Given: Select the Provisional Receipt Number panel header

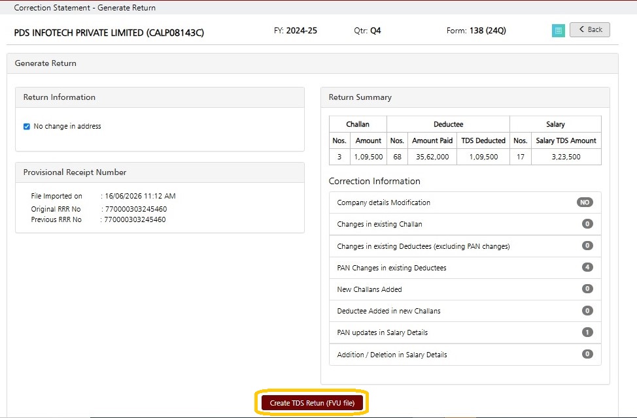Looking at the screenshot, I should (x=160, y=172).
